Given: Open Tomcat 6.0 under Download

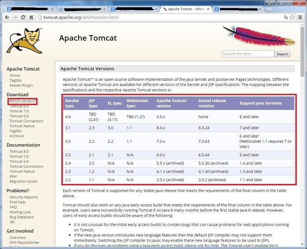Looking at the screenshot, I should pyautogui.click(x=19, y=116).
